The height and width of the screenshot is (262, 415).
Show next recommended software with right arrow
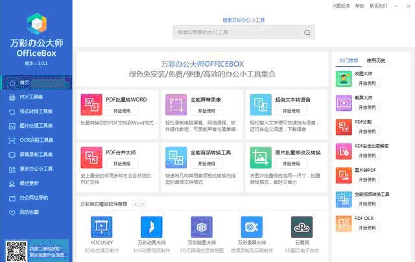point(143,204)
